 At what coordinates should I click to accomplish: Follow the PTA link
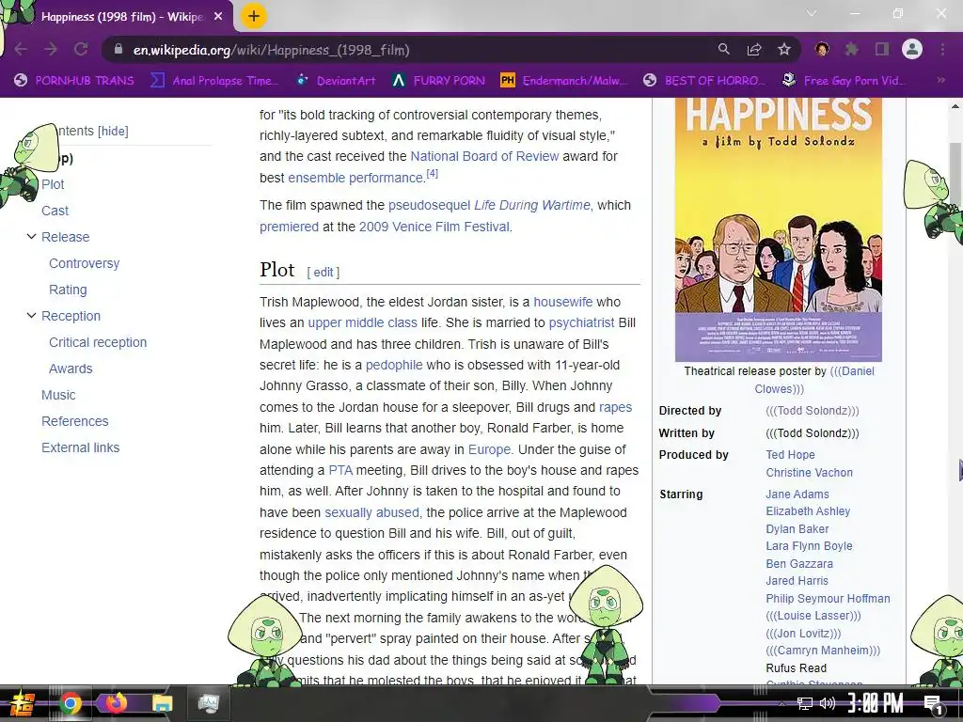click(340, 470)
